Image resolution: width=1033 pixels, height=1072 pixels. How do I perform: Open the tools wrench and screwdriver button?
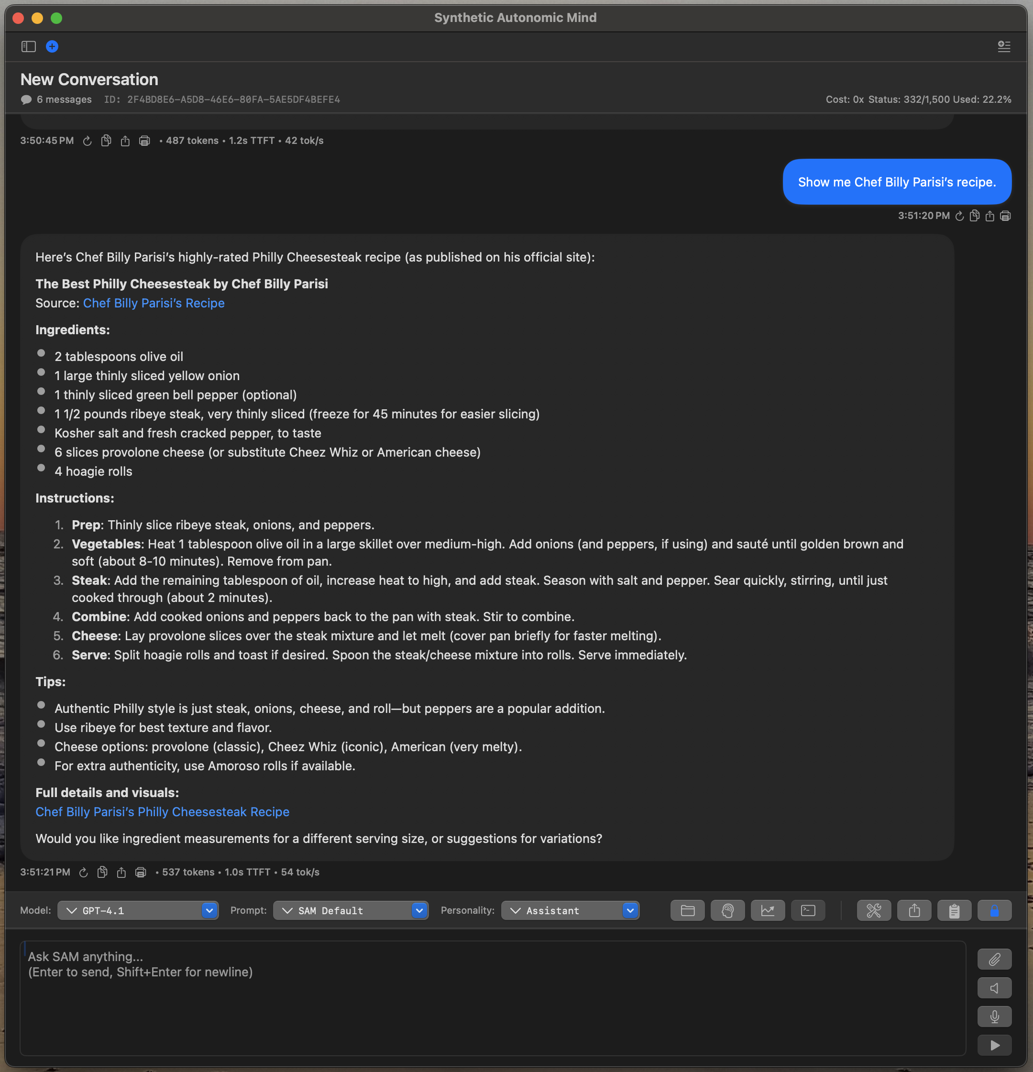(x=874, y=910)
